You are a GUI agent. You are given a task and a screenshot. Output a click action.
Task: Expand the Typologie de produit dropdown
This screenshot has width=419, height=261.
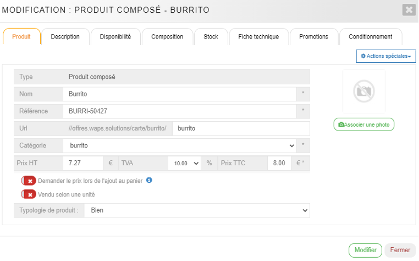[196, 210]
